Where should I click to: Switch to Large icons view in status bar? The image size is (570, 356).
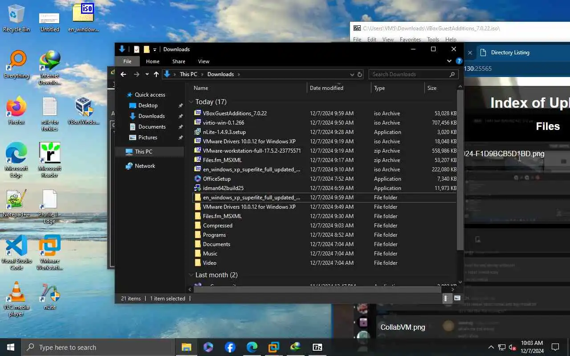457,299
